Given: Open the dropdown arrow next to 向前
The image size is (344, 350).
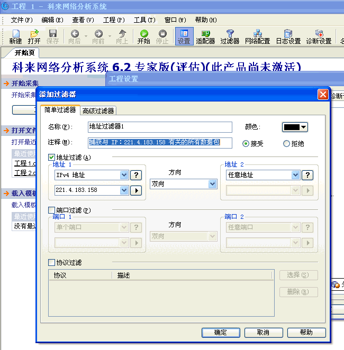Looking at the screenshot, I should click(x=110, y=36).
